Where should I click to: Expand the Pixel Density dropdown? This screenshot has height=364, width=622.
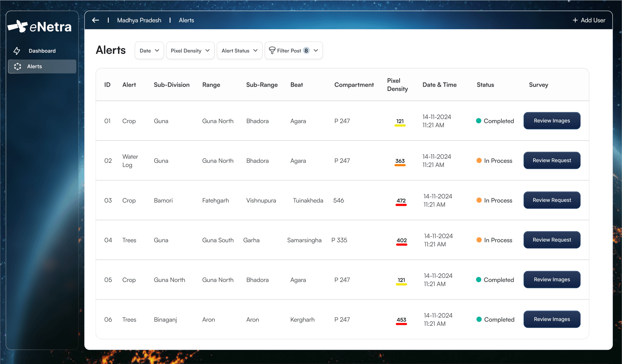click(x=190, y=51)
